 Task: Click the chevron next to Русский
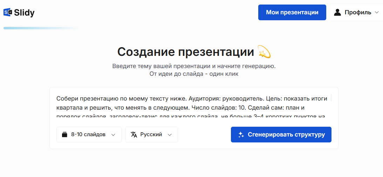[x=170, y=135]
